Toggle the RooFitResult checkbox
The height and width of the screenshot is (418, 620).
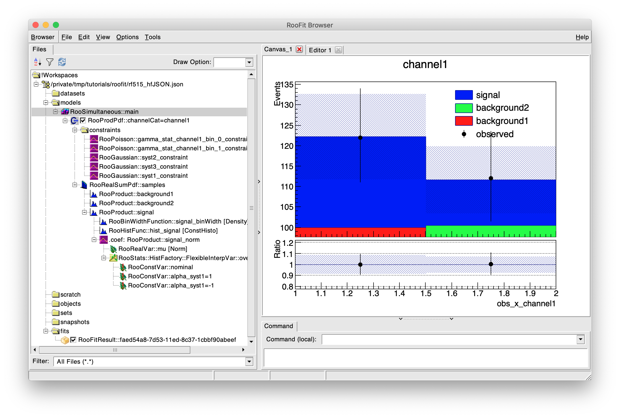pyautogui.click(x=73, y=340)
